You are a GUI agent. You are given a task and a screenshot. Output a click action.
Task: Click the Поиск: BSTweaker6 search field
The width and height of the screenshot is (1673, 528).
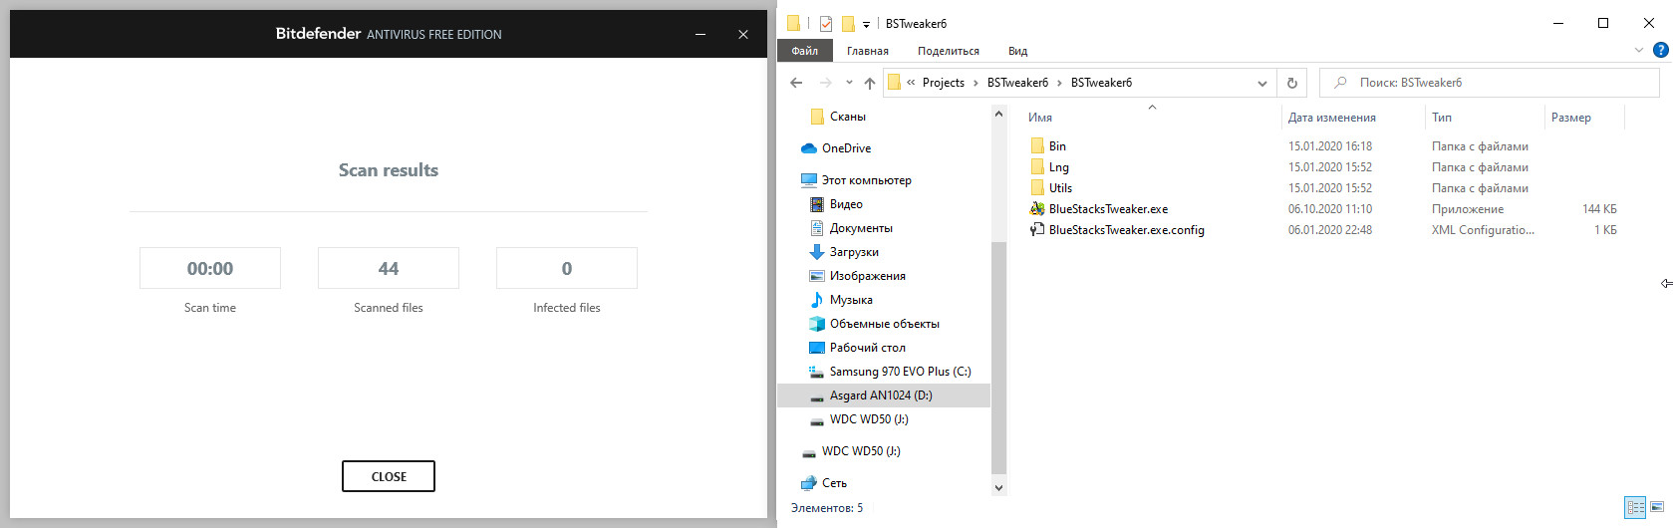tap(1489, 83)
